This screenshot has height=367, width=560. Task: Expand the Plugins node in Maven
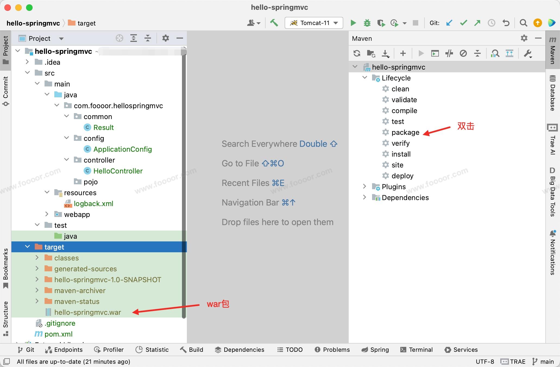pyautogui.click(x=364, y=186)
